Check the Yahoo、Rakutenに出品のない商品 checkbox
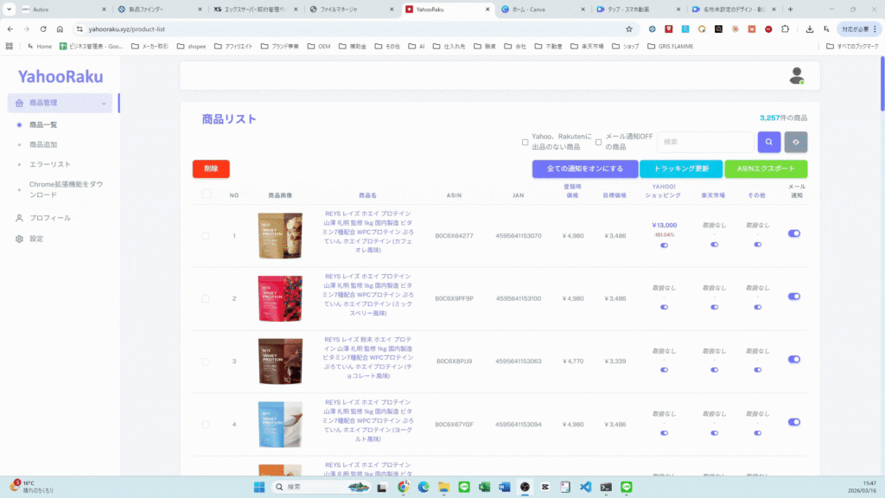The image size is (885, 498). [525, 143]
